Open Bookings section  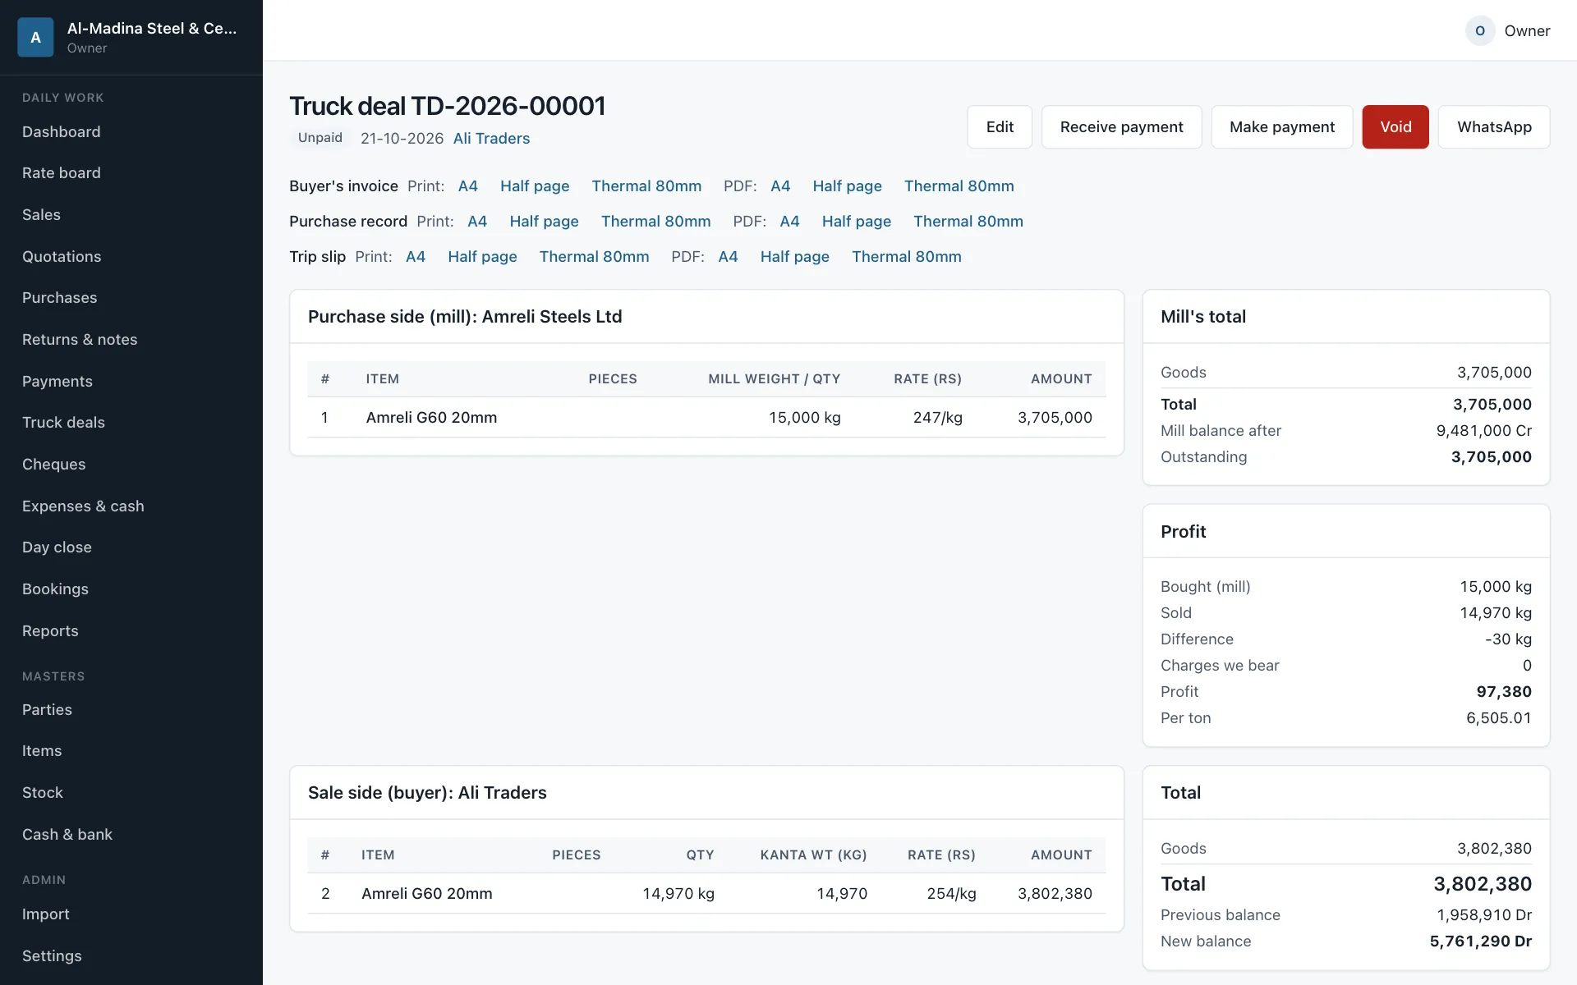pyautogui.click(x=55, y=589)
